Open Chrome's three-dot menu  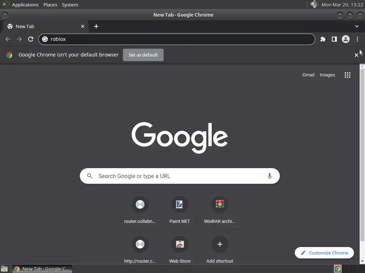pos(357,39)
